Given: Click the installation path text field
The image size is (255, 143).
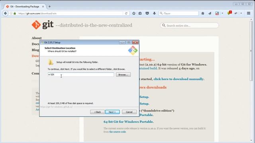Looking at the screenshot, I should click(x=80, y=75).
